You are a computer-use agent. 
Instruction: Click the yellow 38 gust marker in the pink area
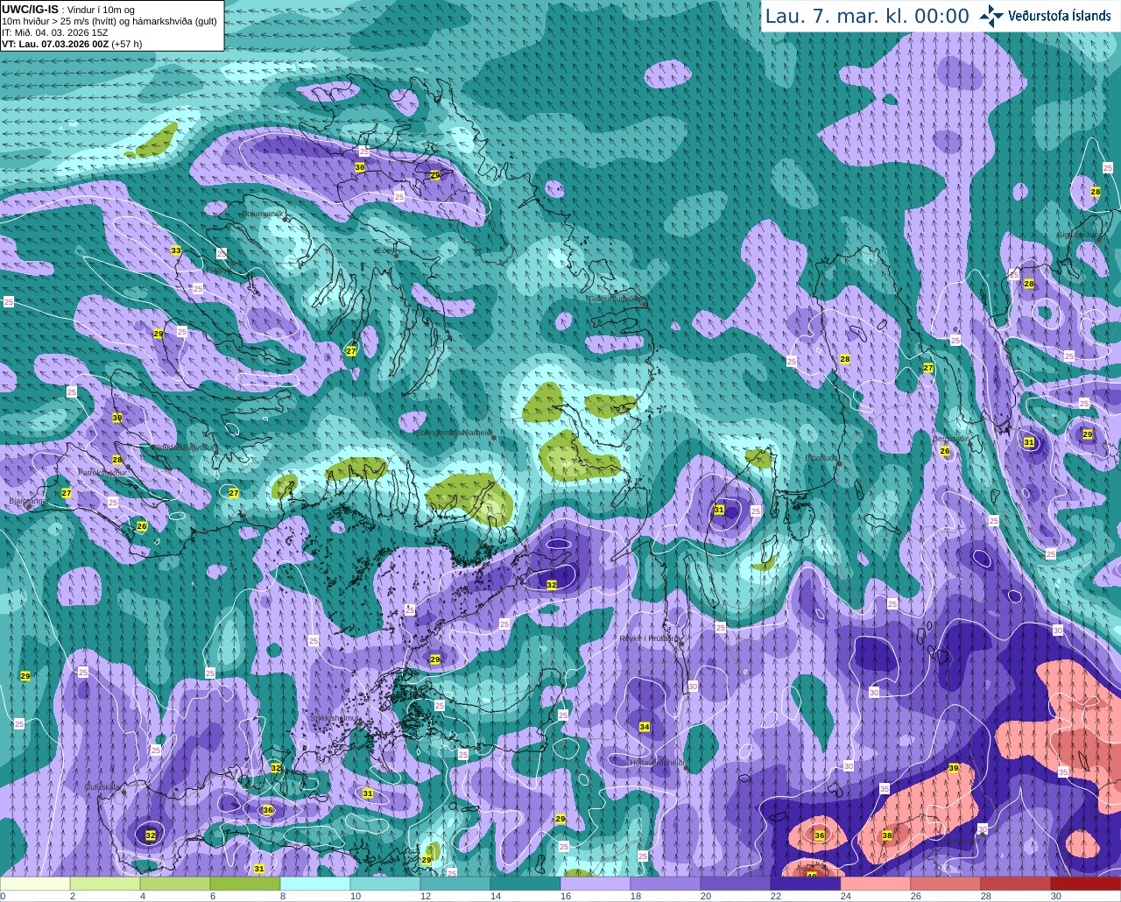coord(887,835)
